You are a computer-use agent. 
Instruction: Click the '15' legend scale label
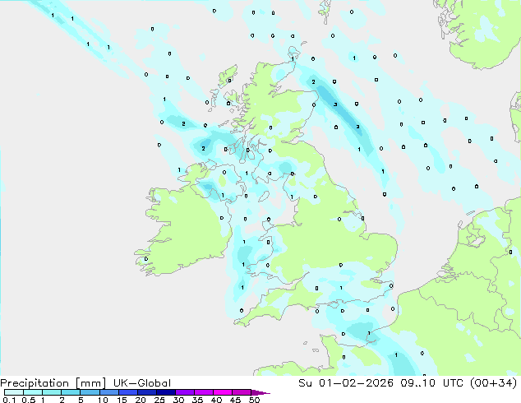pyautogui.click(x=122, y=400)
